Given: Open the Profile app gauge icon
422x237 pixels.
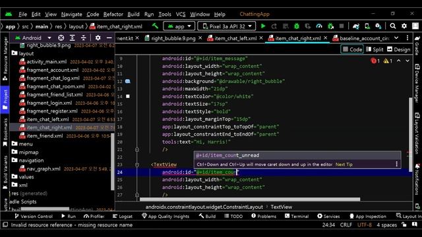Looking at the screenshot, I should tap(319, 26).
